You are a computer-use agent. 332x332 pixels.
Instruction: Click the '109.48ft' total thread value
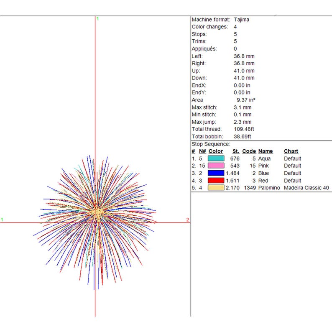click(244, 129)
